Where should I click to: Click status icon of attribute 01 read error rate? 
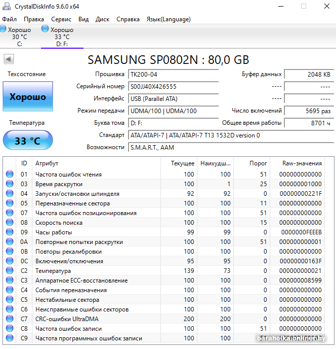tap(10, 174)
